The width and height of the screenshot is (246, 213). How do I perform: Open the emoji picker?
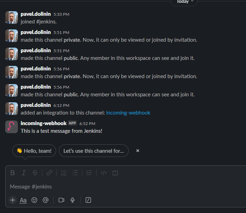34,200
